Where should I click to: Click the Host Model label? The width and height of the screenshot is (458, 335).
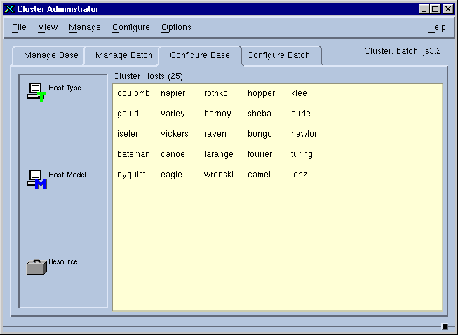tap(67, 175)
